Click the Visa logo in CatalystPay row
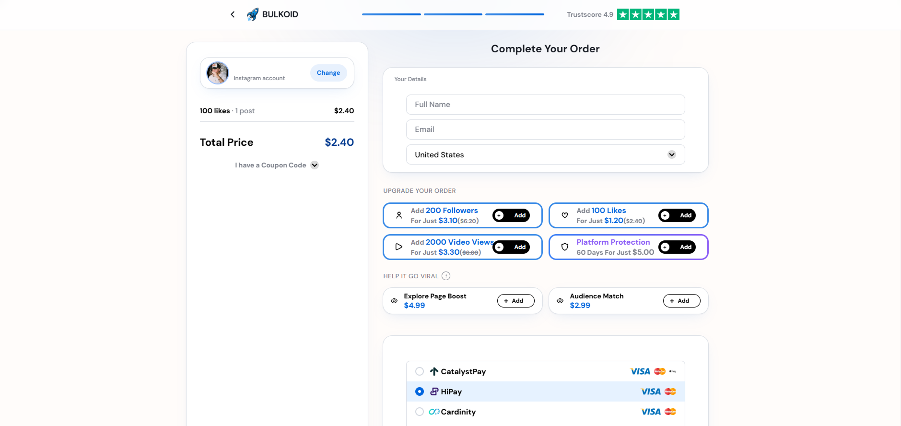The width and height of the screenshot is (901, 426). coord(640,371)
